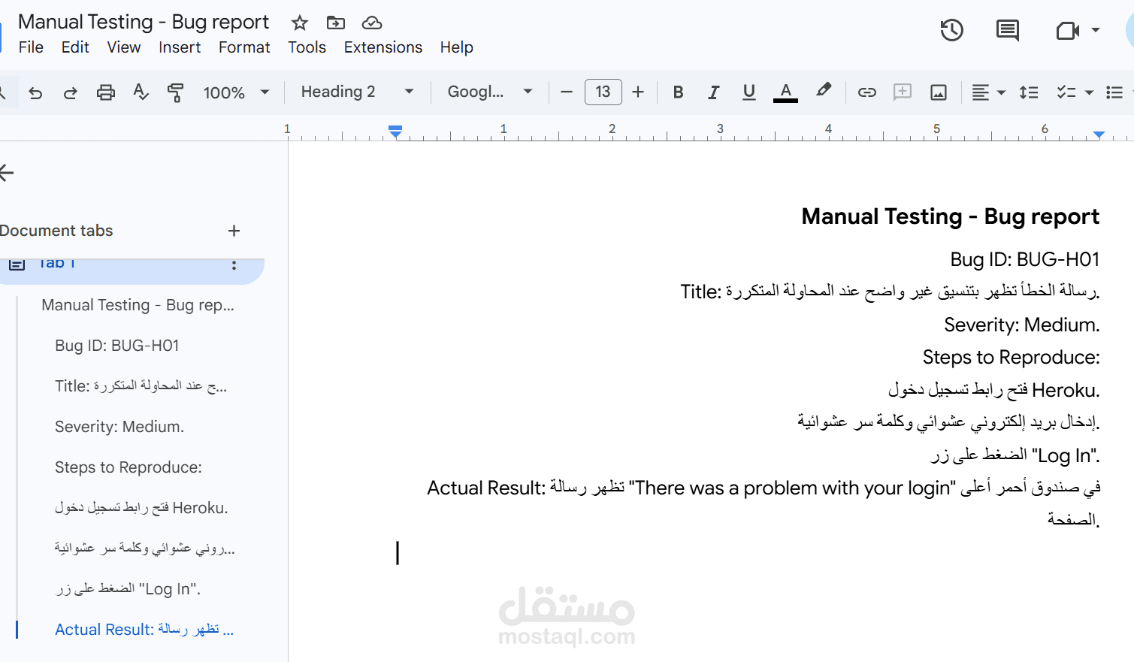Open the Tools menu
1134x662 pixels.
click(307, 47)
